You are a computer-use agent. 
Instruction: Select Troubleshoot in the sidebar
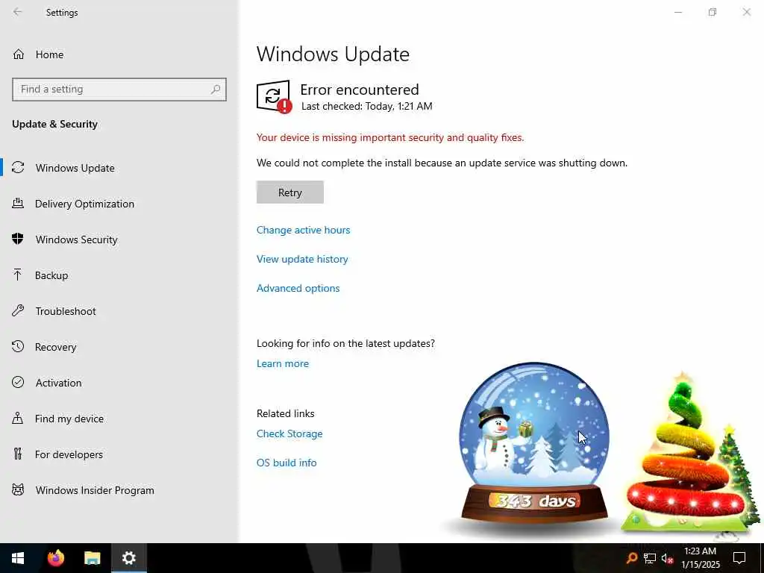click(66, 311)
